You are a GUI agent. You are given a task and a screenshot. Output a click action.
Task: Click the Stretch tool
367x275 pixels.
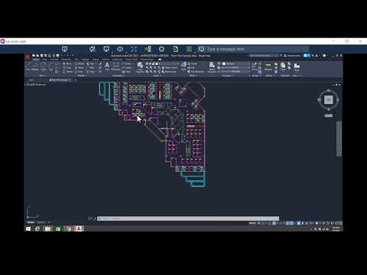click(x=67, y=72)
